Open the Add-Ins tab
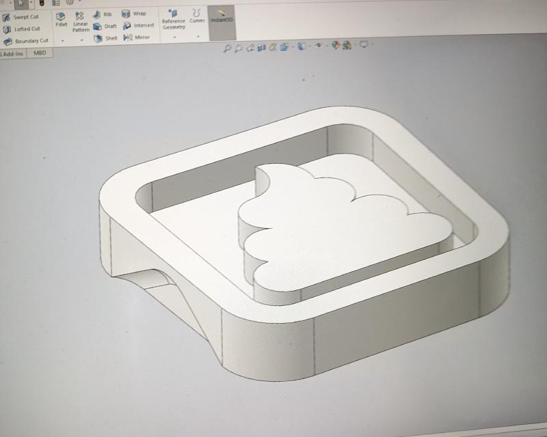The height and width of the screenshot is (437, 547). click(x=12, y=53)
